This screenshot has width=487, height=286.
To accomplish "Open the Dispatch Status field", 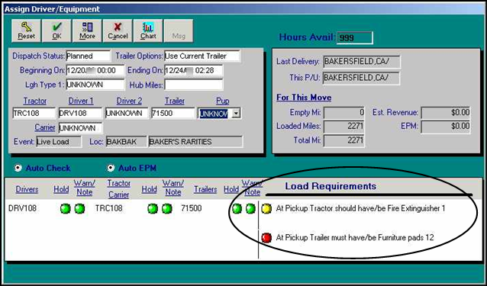I will [x=89, y=56].
